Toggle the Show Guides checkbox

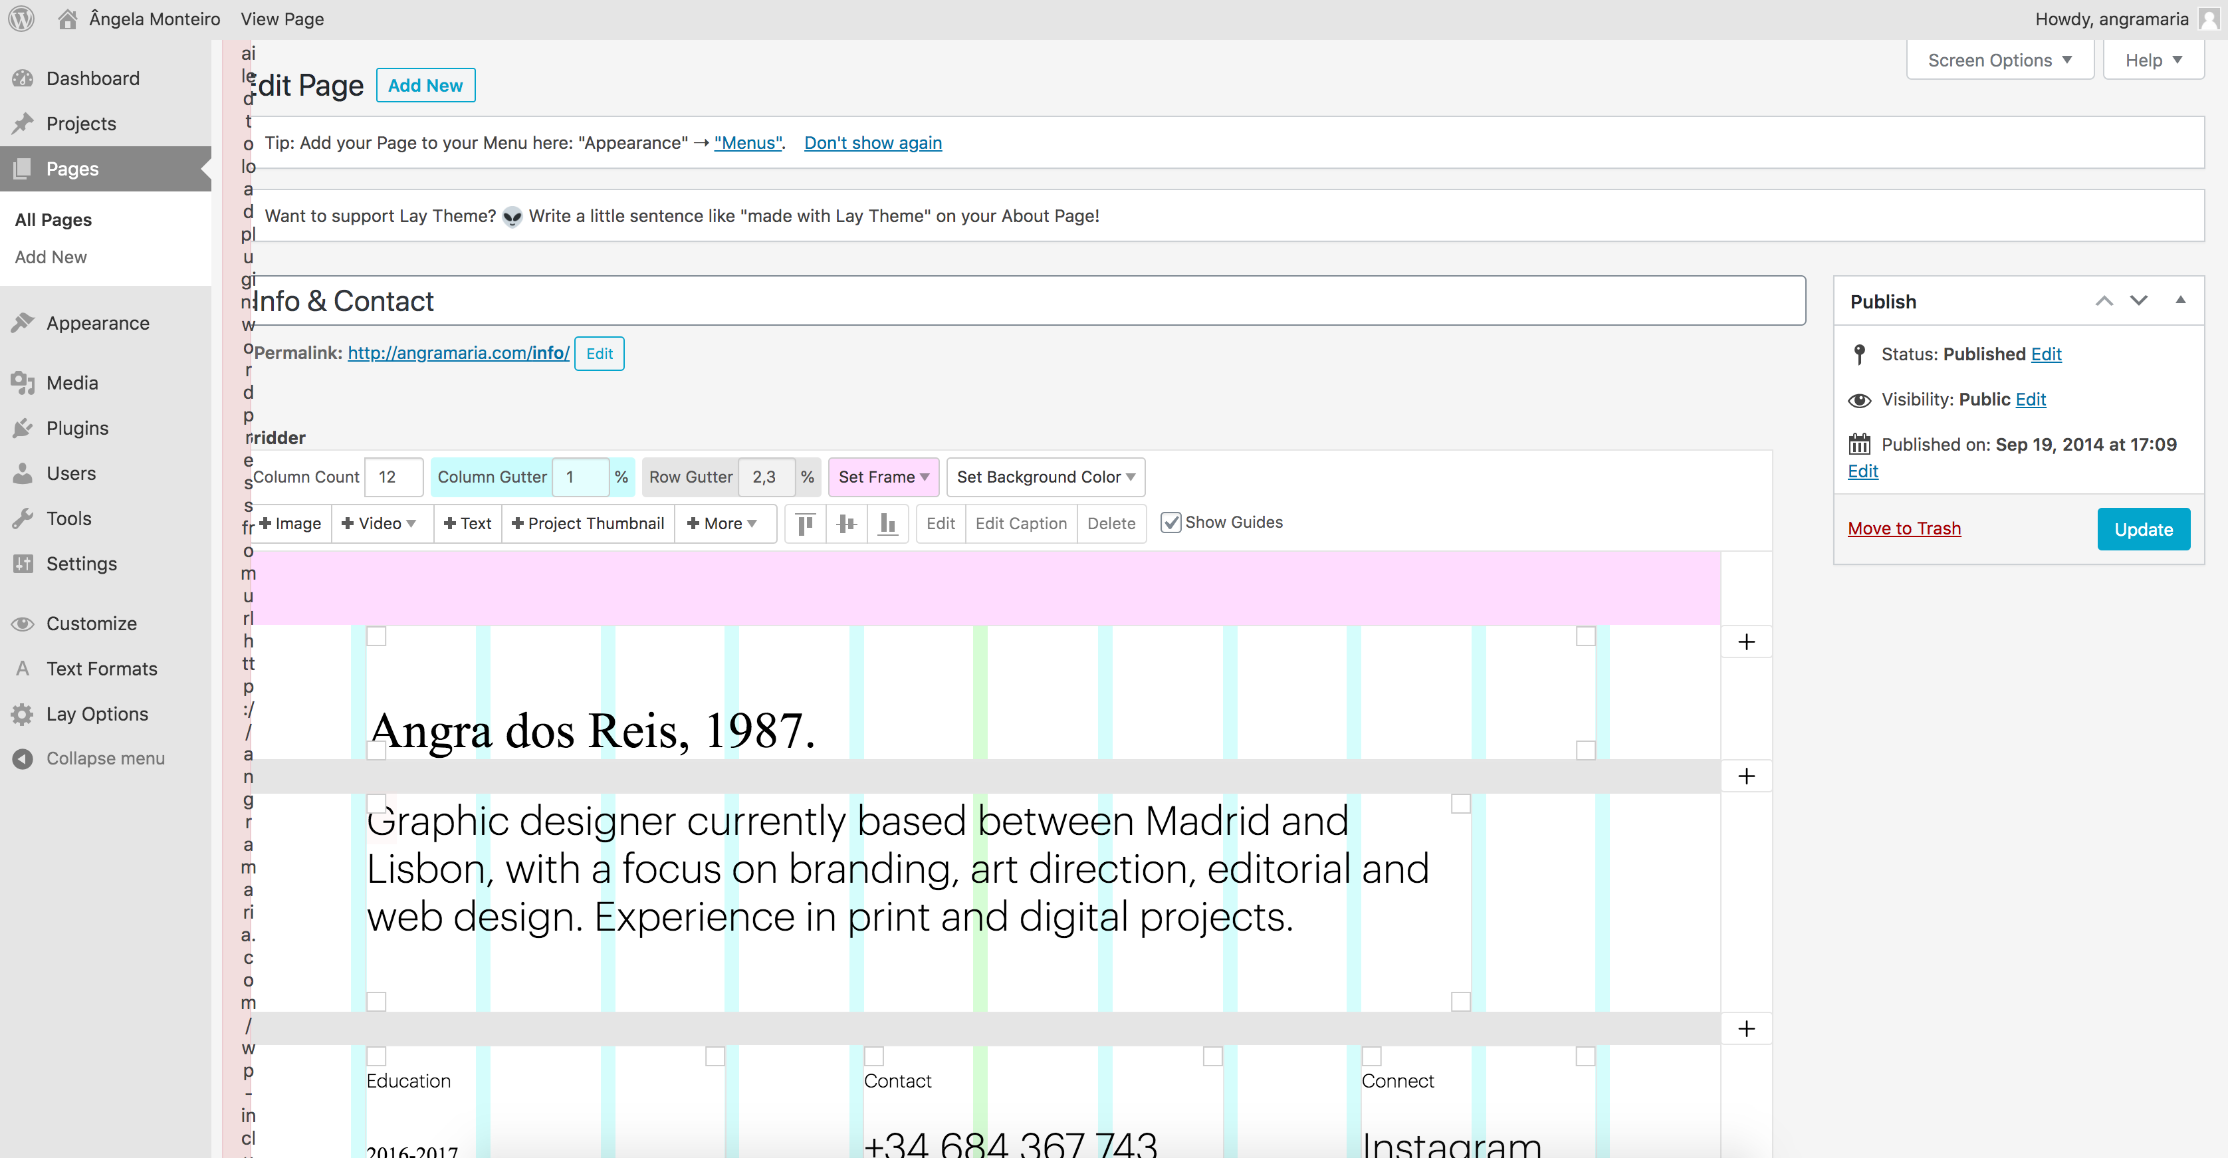tap(1170, 522)
